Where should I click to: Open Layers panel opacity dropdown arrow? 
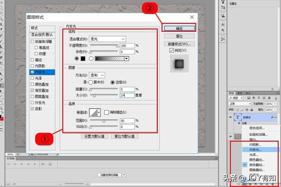coord(275,104)
